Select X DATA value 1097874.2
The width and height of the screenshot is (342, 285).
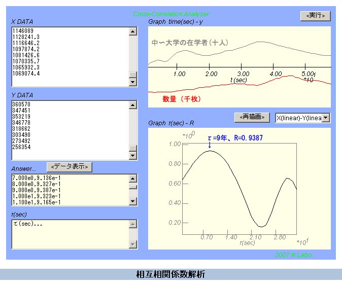tap(26, 49)
